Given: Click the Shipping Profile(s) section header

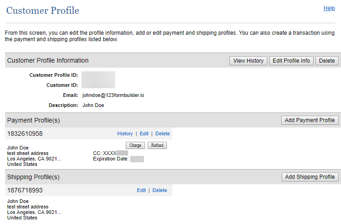Looking at the screenshot, I should pos(33,177).
